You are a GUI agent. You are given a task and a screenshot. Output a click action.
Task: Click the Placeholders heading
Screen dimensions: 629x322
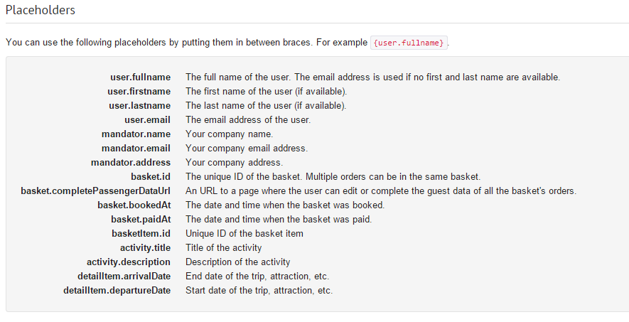tap(41, 10)
